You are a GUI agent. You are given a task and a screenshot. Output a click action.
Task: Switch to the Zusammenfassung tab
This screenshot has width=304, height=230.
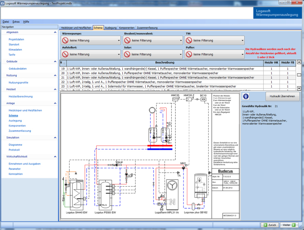pyautogui.click(x=147, y=28)
